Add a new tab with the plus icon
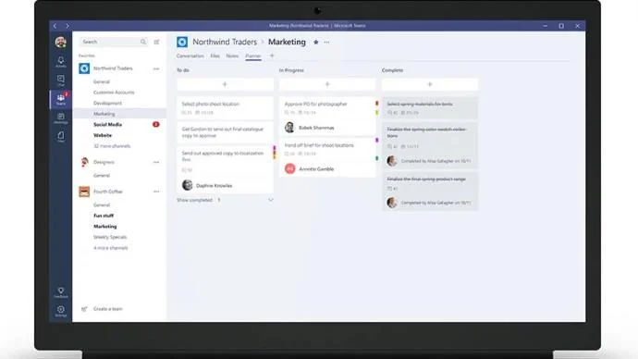 click(x=272, y=56)
